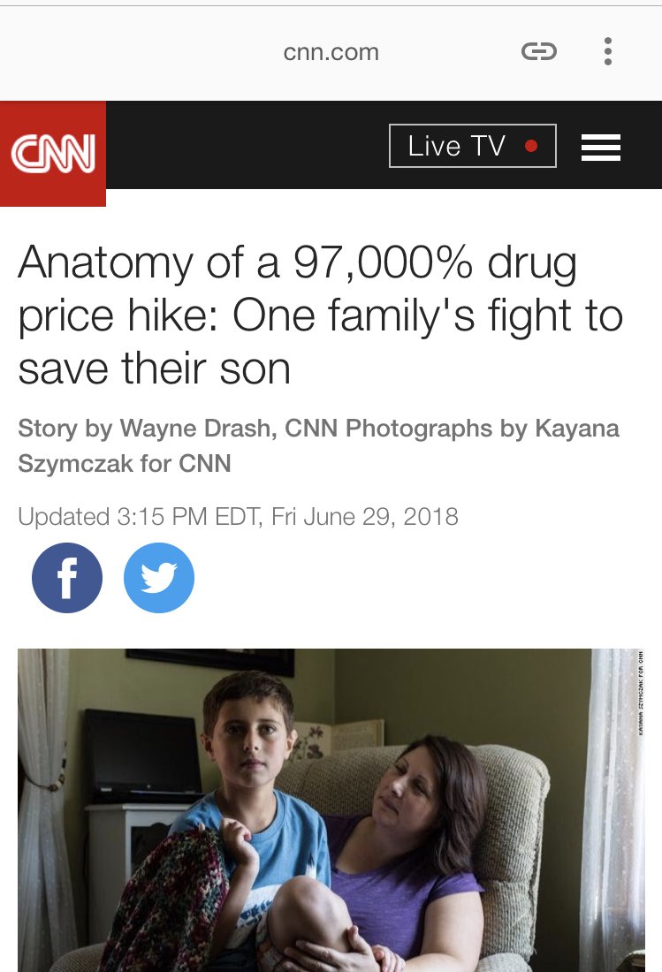Click the red live indicator dot

tap(530, 147)
